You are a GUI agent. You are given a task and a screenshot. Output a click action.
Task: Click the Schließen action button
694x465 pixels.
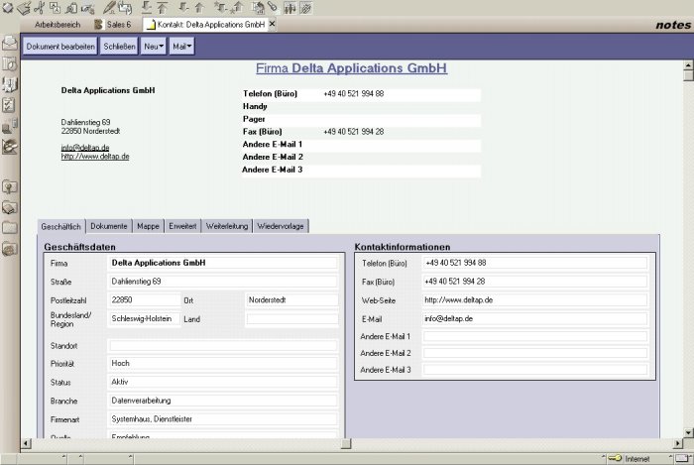click(119, 47)
